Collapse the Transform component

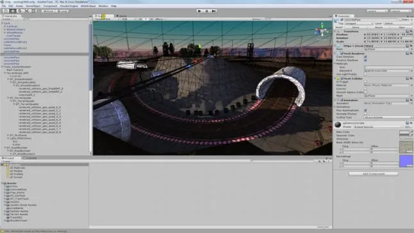click(335, 31)
